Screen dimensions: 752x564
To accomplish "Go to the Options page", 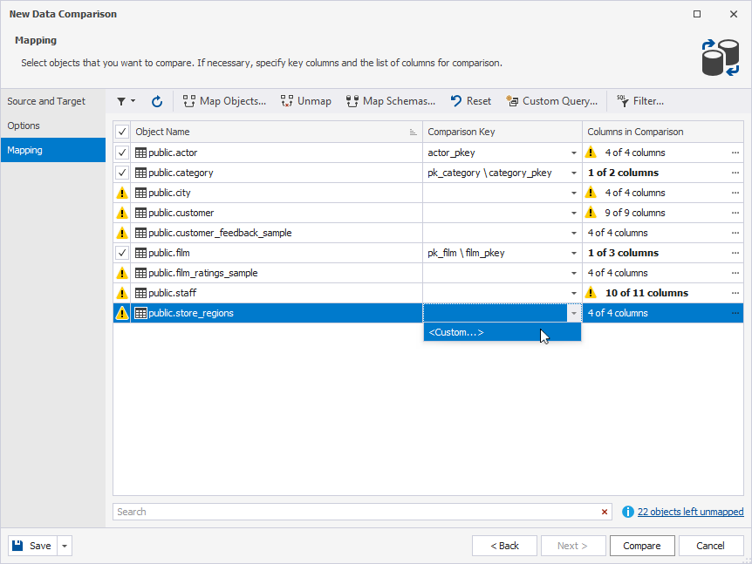I will point(52,126).
